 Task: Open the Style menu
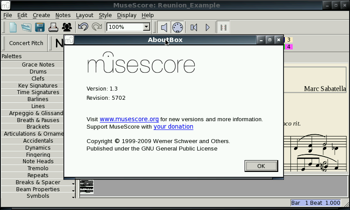(105, 15)
